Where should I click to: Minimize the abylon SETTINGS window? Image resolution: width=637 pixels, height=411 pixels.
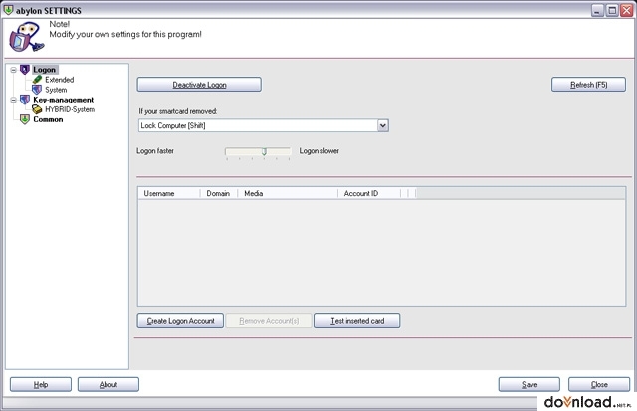click(597, 10)
